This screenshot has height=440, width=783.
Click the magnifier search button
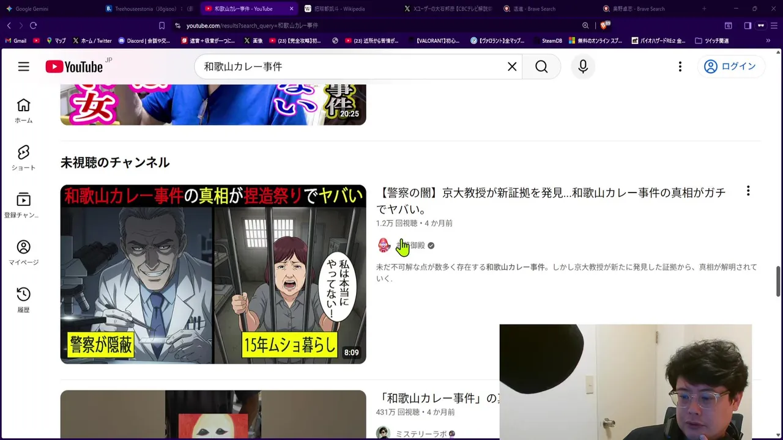click(541, 67)
